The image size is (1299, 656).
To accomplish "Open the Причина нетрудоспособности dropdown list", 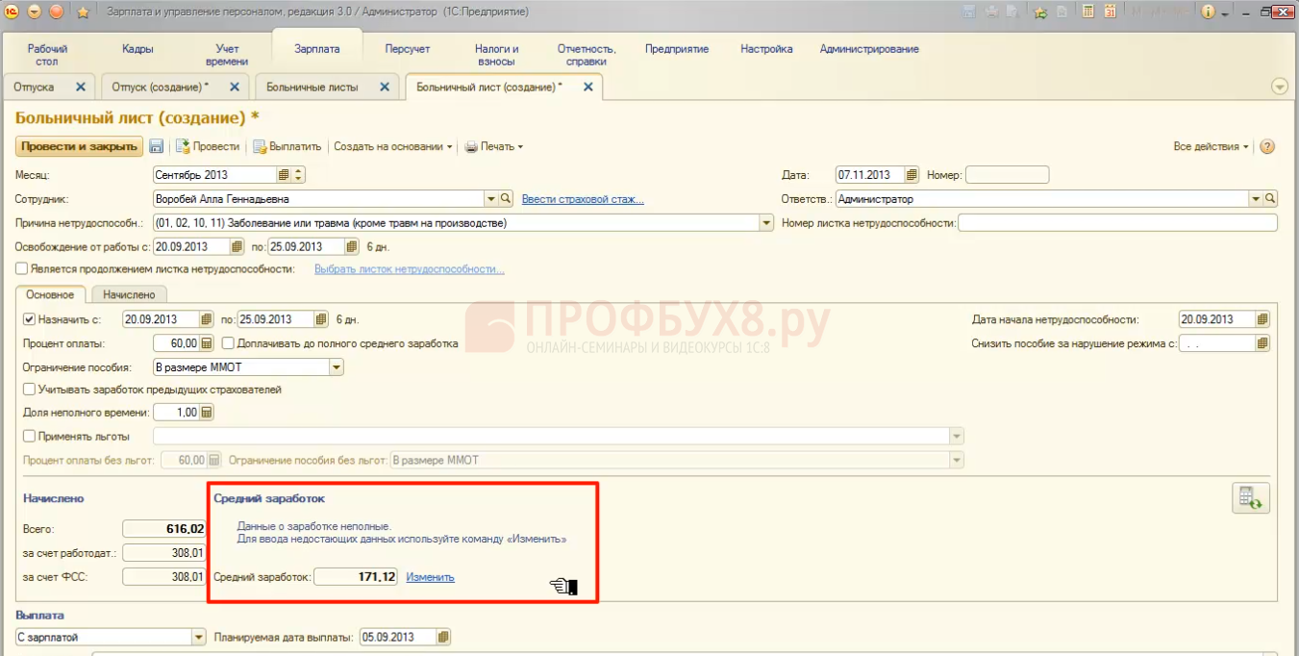I will point(766,223).
